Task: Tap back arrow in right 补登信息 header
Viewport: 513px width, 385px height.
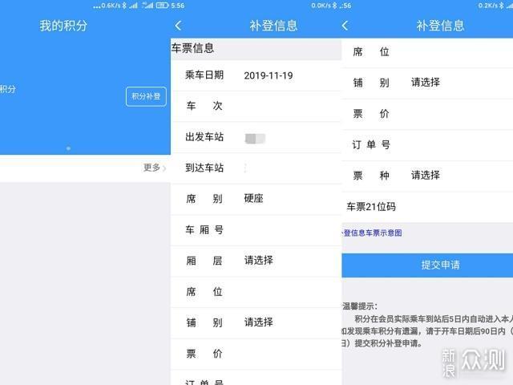Action: 345,26
